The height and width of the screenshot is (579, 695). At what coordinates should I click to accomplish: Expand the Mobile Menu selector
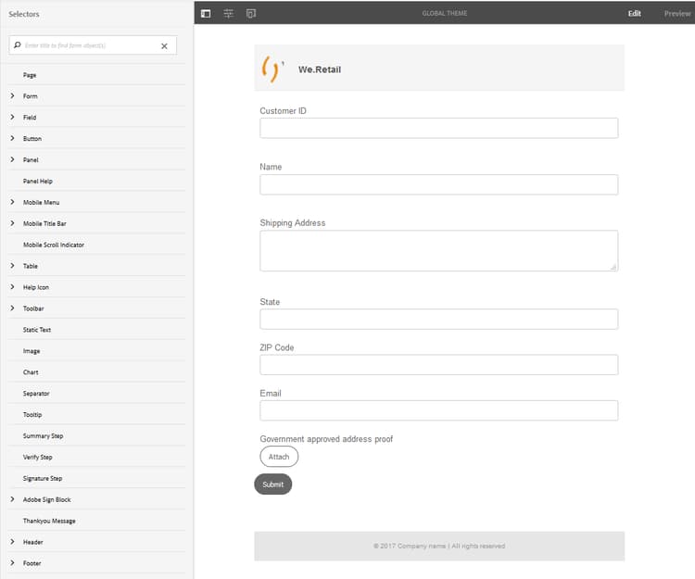click(12, 202)
